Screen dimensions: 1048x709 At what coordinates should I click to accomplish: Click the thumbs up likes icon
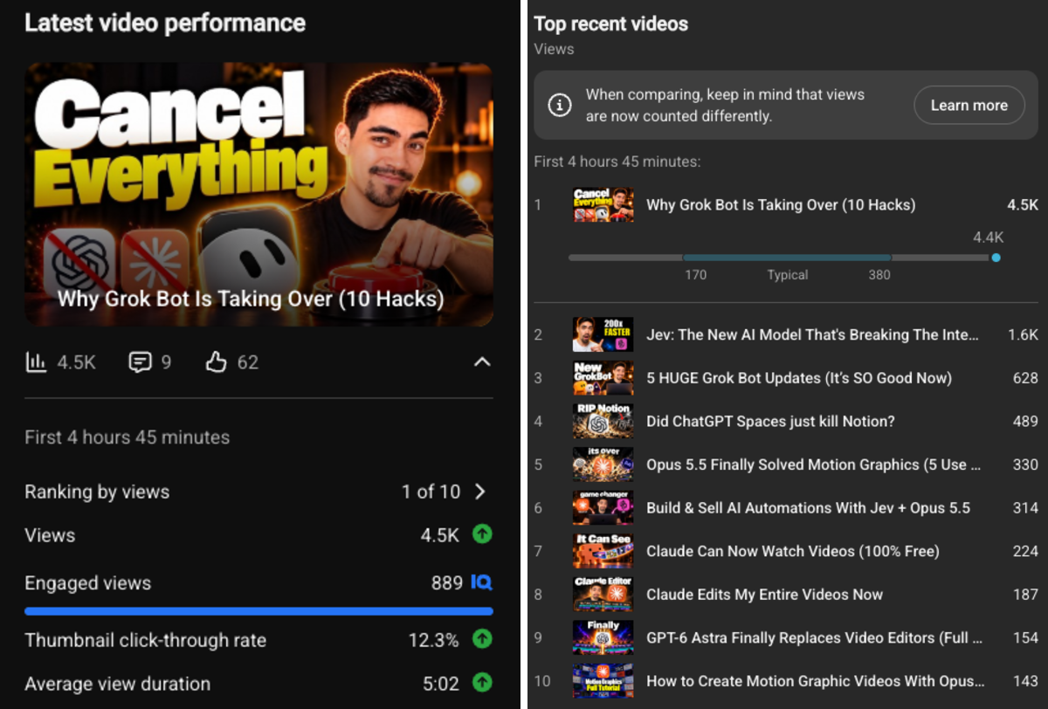[216, 361]
